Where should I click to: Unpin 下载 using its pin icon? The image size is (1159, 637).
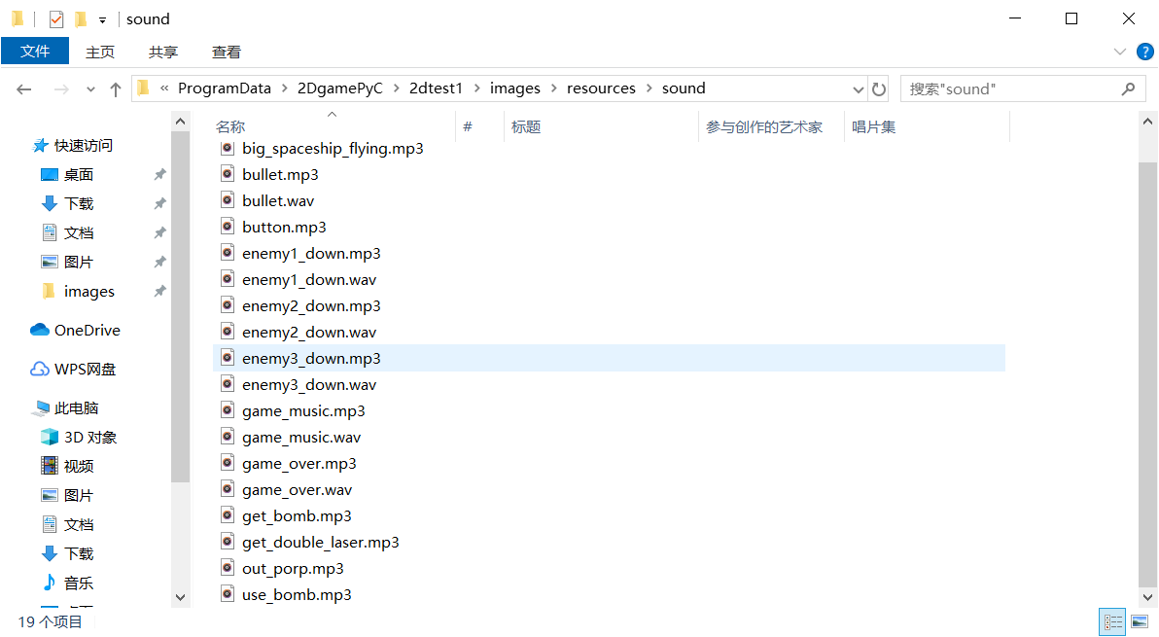(159, 203)
